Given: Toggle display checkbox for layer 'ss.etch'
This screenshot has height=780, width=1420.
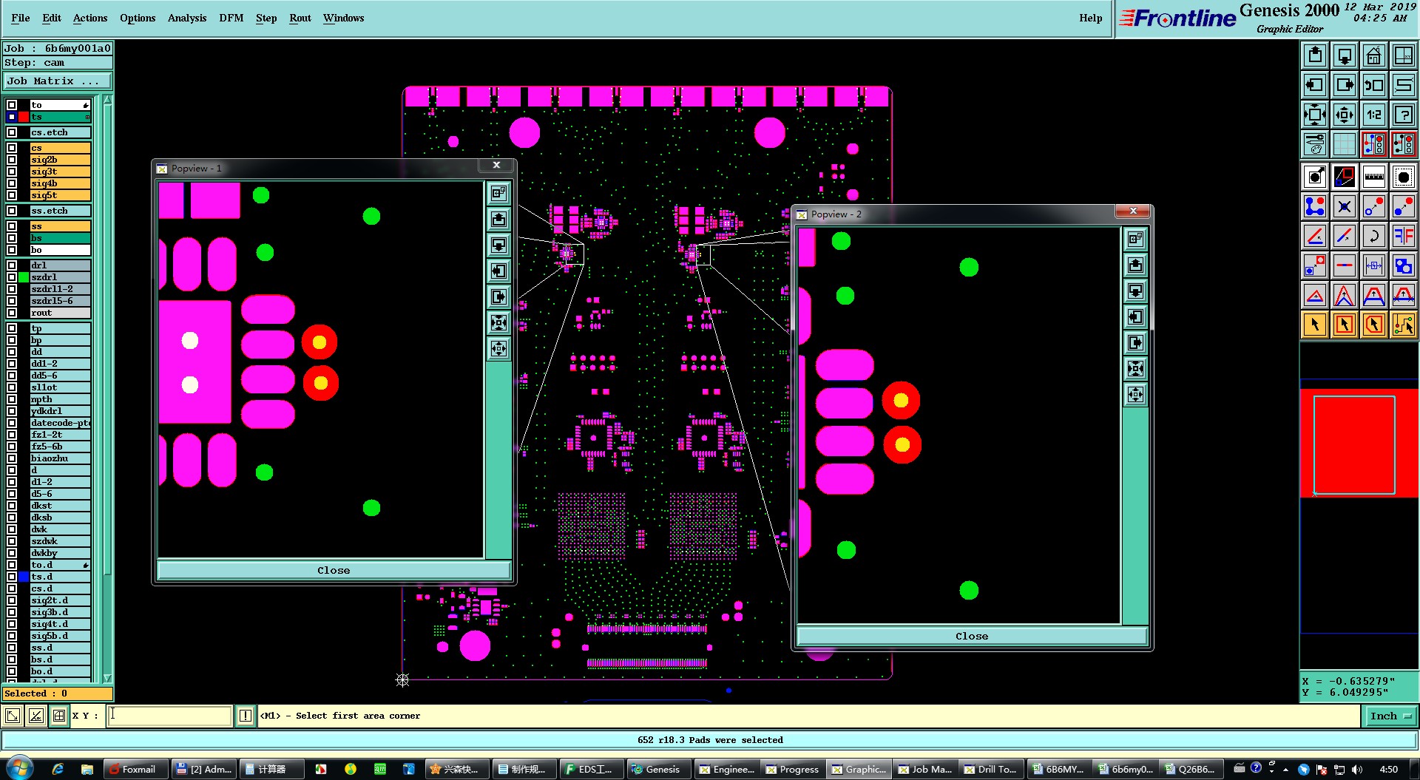Looking at the screenshot, I should point(12,211).
